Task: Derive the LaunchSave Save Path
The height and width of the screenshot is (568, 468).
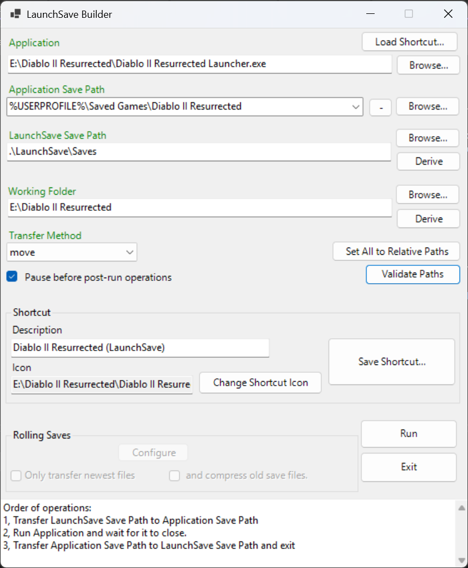Action: (428, 161)
